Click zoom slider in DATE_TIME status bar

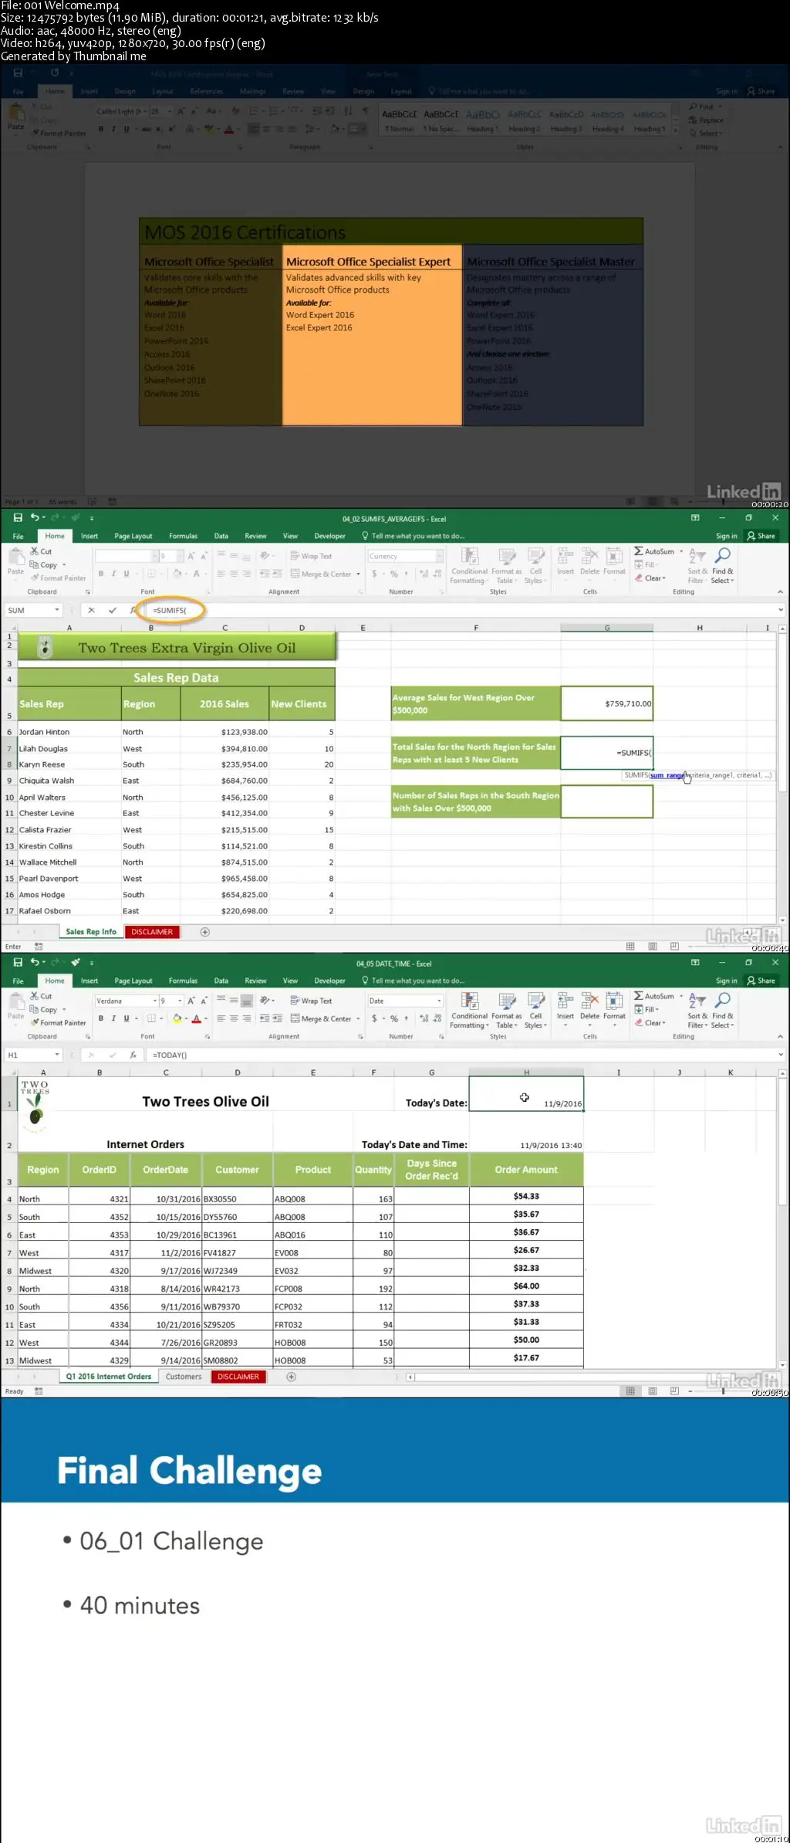[x=725, y=1391]
